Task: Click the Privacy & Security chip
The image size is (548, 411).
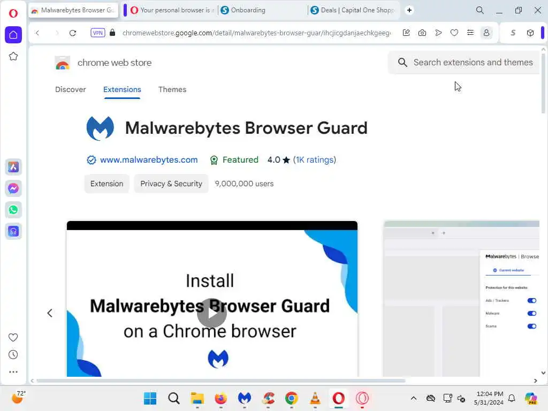Action: [x=171, y=184]
